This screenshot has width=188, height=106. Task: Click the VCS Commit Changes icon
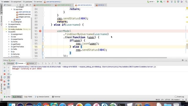pos(175,2)
